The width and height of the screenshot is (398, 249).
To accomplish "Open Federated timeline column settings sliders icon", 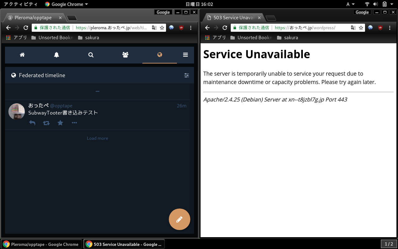I will coord(187,75).
